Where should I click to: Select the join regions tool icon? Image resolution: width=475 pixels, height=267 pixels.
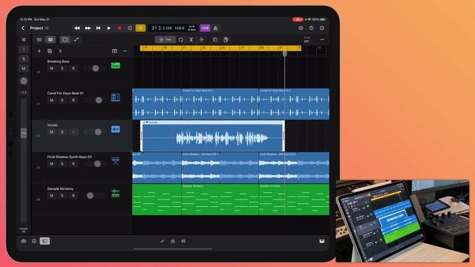coord(202,39)
